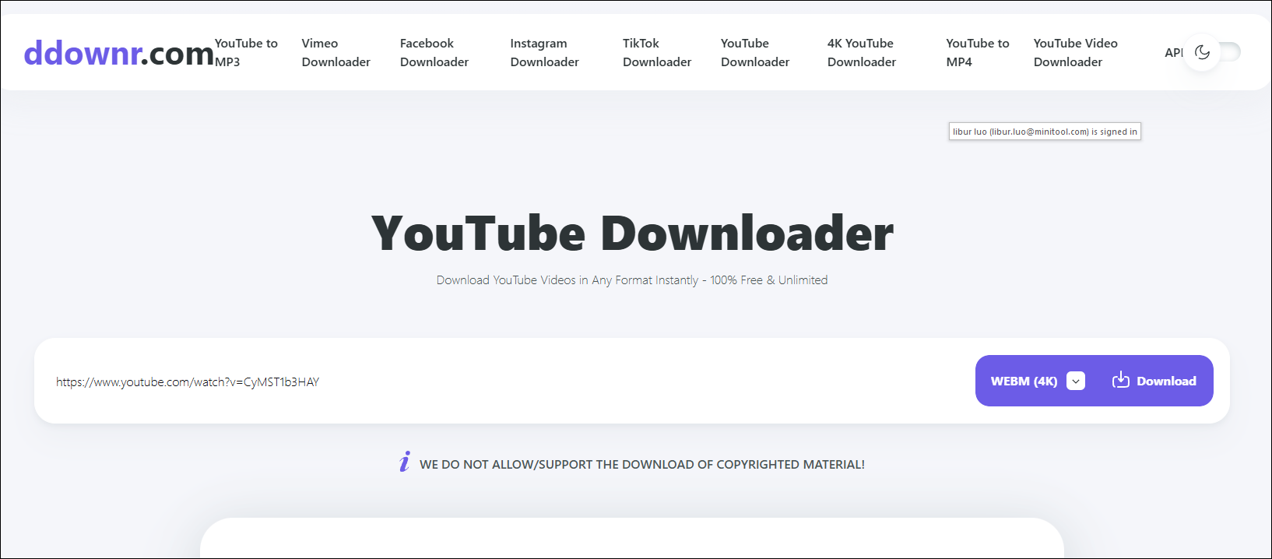This screenshot has height=559, width=1272.
Task: Click the format dropdown chevron icon
Action: pos(1076,381)
